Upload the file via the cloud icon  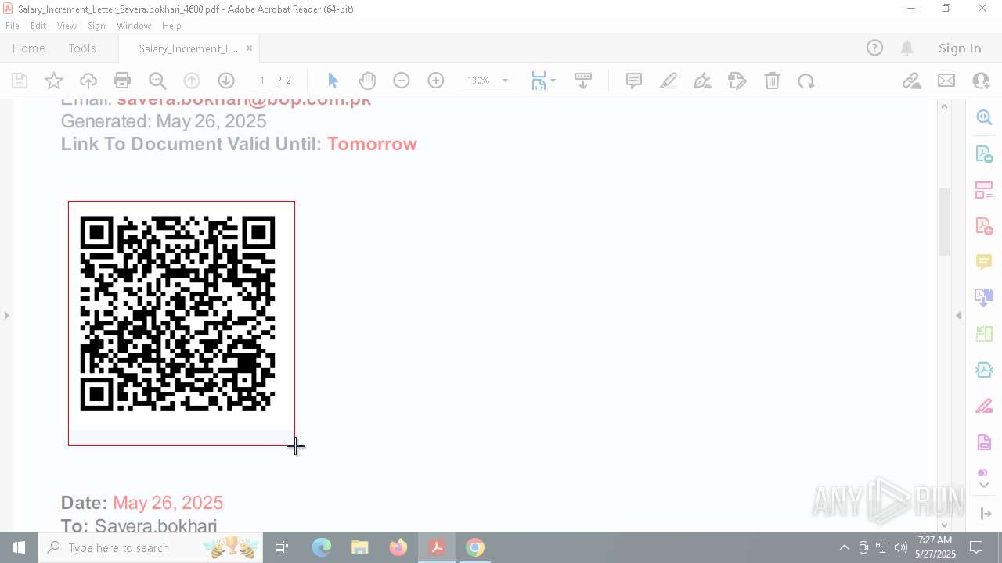pos(88,81)
